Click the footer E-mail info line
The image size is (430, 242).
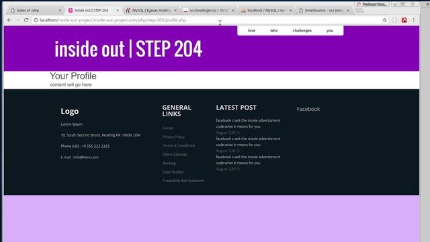tap(79, 157)
